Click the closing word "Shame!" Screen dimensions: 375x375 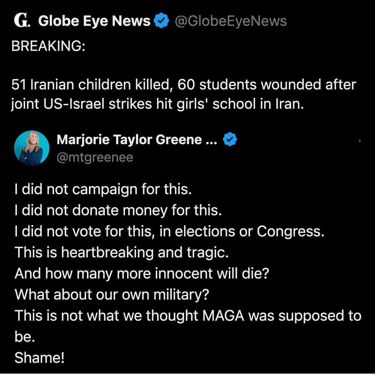[x=39, y=358]
